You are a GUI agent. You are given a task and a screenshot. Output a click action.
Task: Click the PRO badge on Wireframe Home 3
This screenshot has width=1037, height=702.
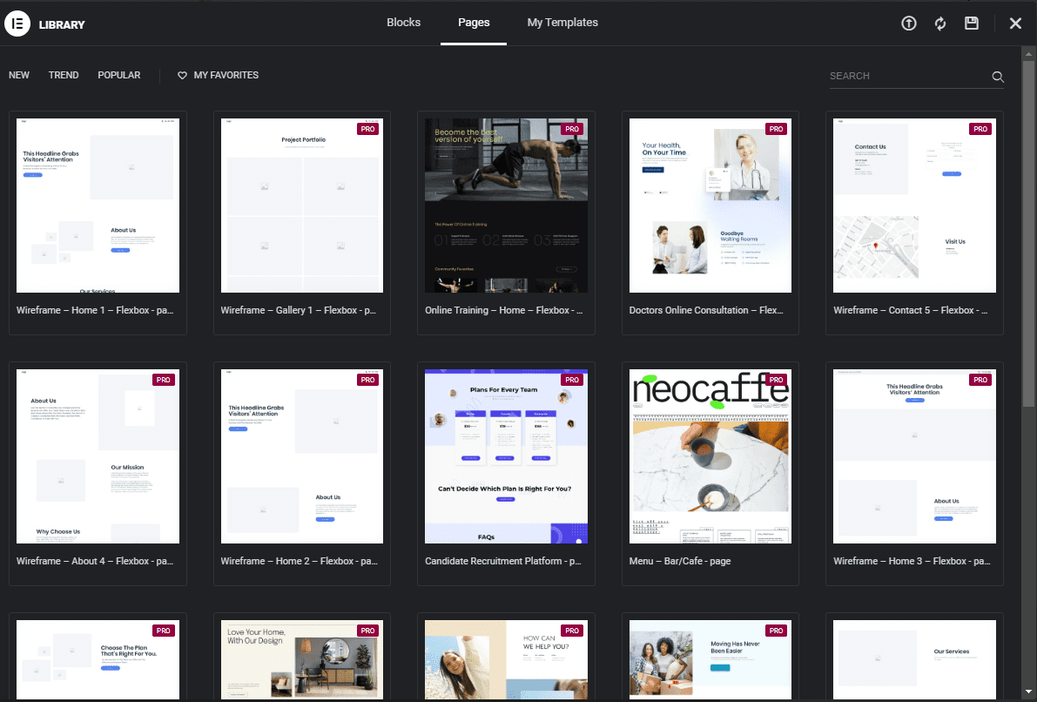pos(980,380)
